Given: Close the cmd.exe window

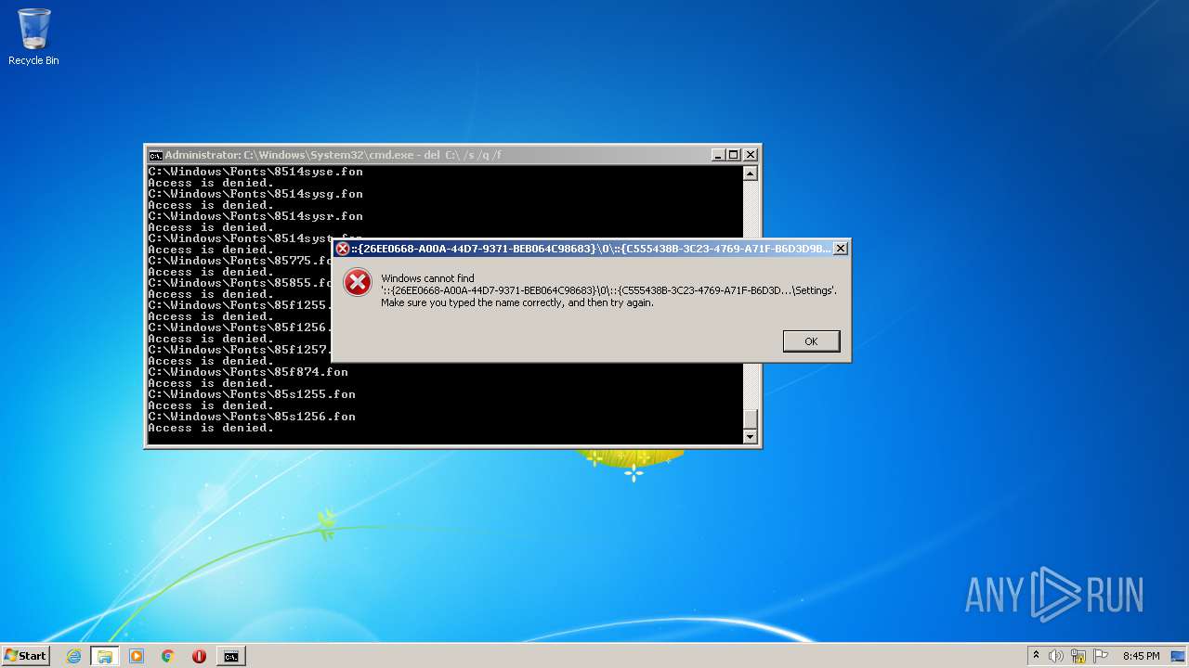Looking at the screenshot, I should click(x=751, y=155).
